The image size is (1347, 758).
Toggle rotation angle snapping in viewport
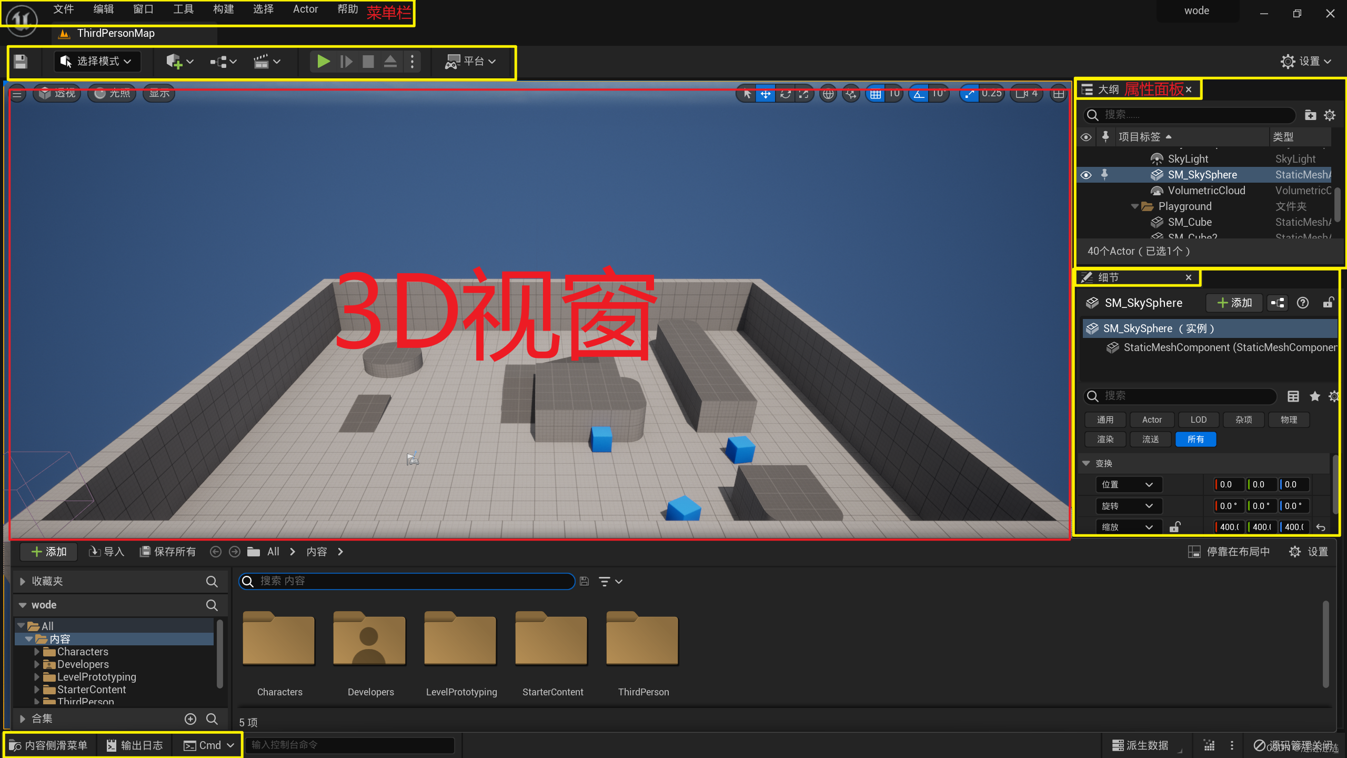coord(919,94)
